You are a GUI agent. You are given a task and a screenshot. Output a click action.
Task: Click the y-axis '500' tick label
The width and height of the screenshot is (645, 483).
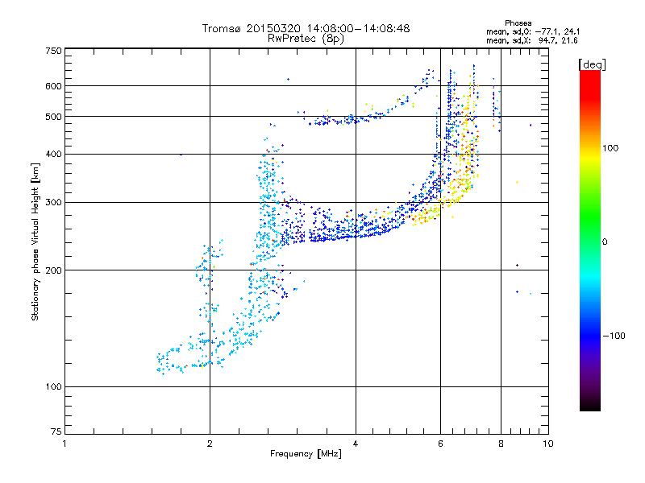pos(53,117)
